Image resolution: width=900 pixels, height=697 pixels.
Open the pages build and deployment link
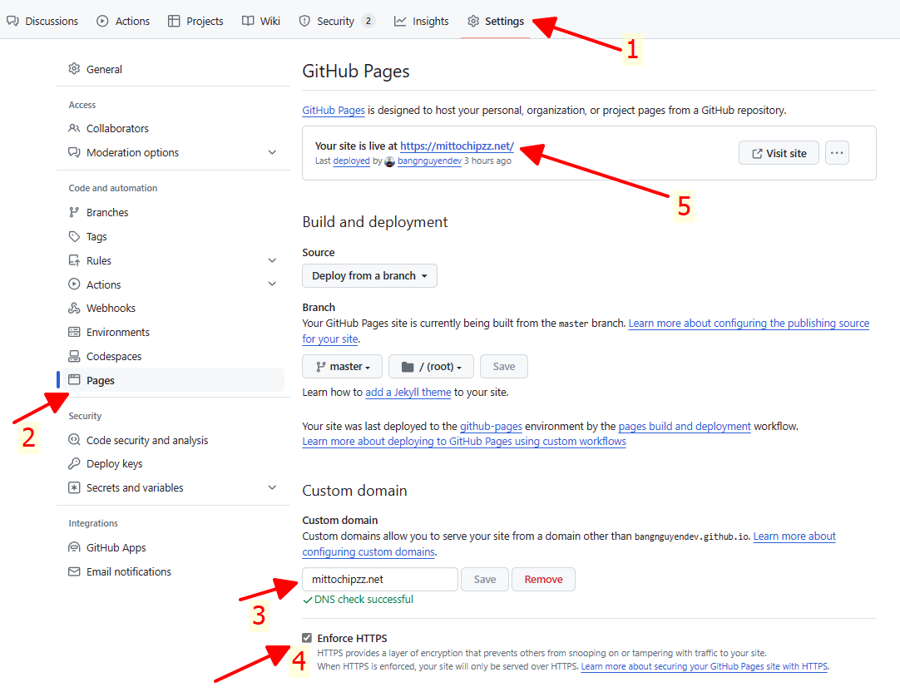685,426
